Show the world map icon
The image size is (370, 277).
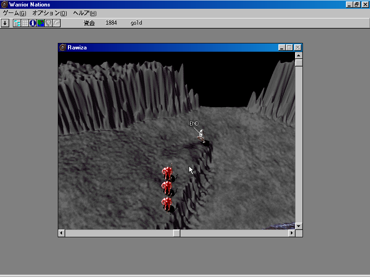[x=41, y=23]
